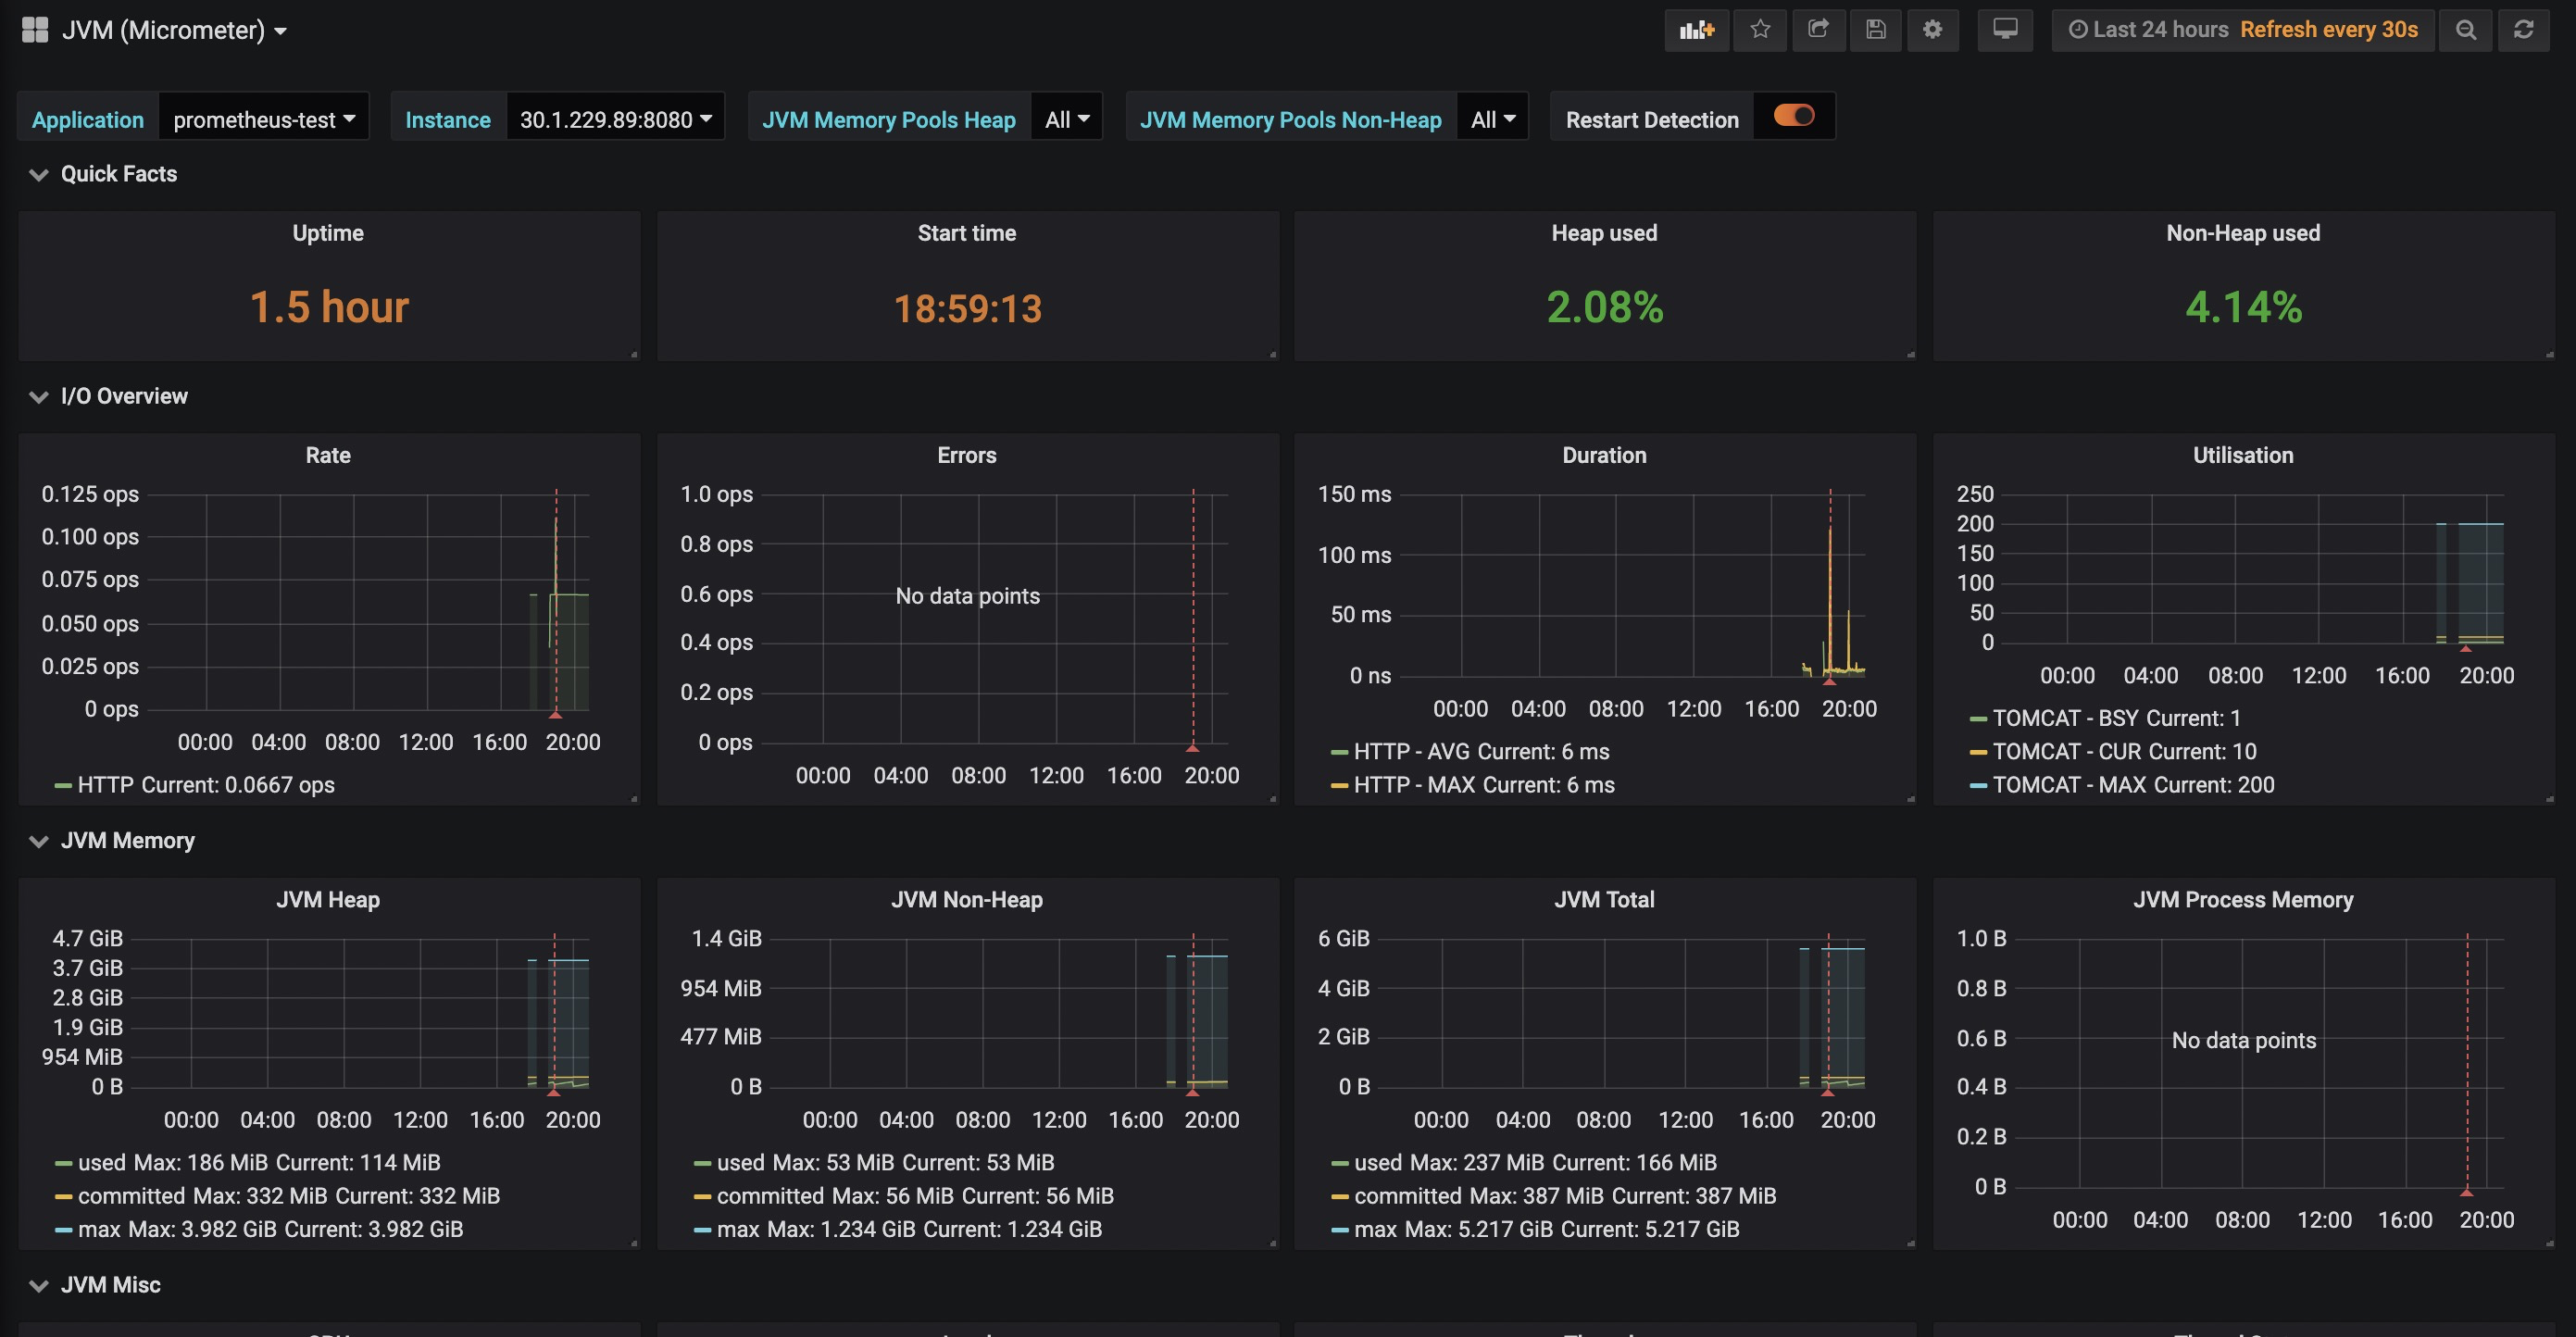The height and width of the screenshot is (1337, 2576).
Task: Open the Share dashboard icon
Action: tap(1819, 30)
